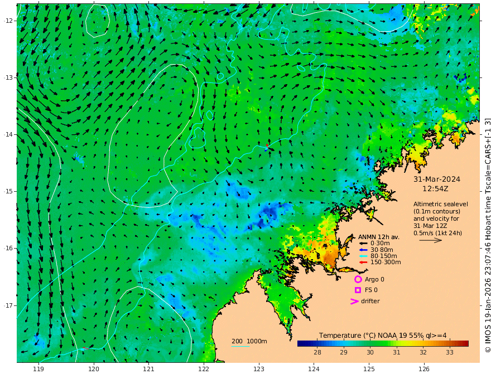The height and width of the screenshot is (379, 491).
Task: Click the "30-80m" depth label
Action: coord(382,250)
